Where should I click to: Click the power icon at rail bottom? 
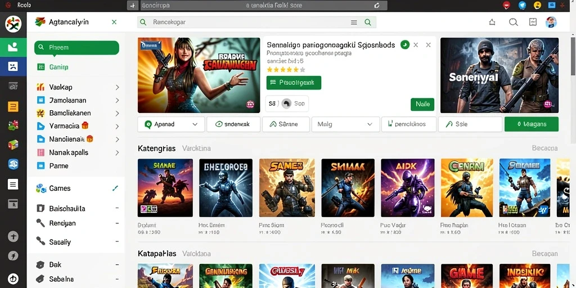(x=13, y=278)
